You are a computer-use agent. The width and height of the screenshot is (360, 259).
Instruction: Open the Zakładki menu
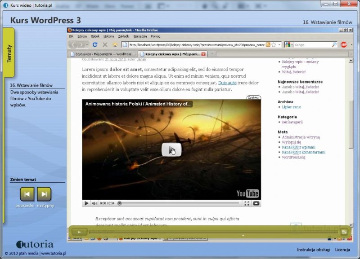(x=124, y=36)
